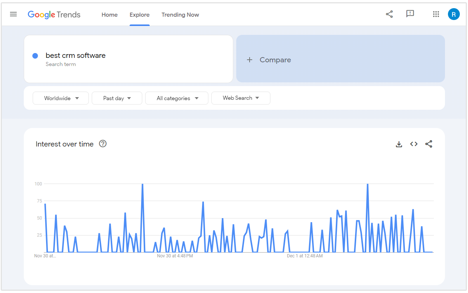Expand the Worldwide region dropdown
468x293 pixels.
click(x=61, y=98)
